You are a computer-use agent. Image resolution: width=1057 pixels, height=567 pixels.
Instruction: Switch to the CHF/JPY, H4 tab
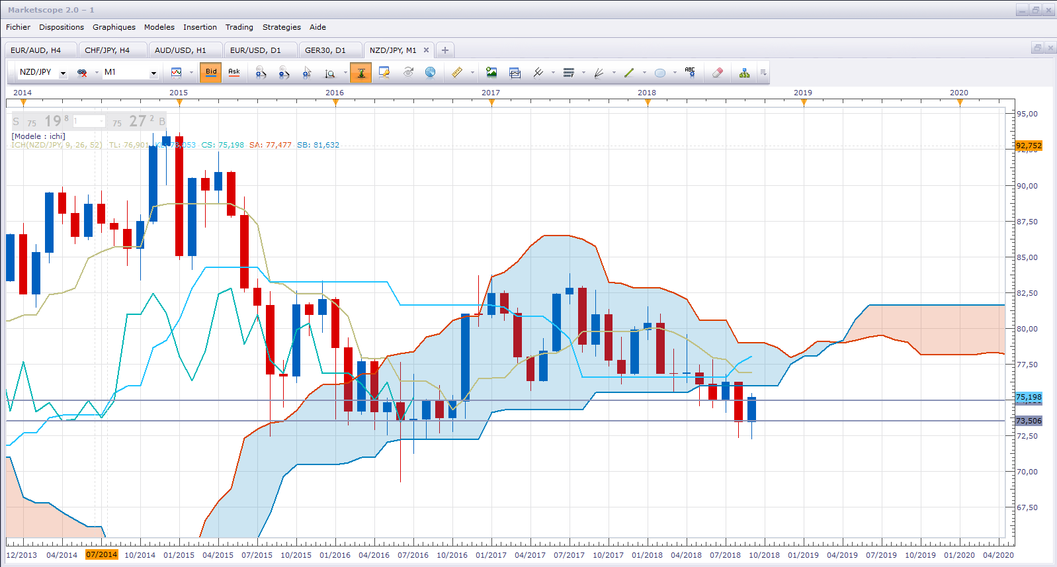pyautogui.click(x=112, y=50)
